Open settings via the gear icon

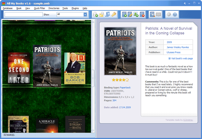click(x=169, y=14)
